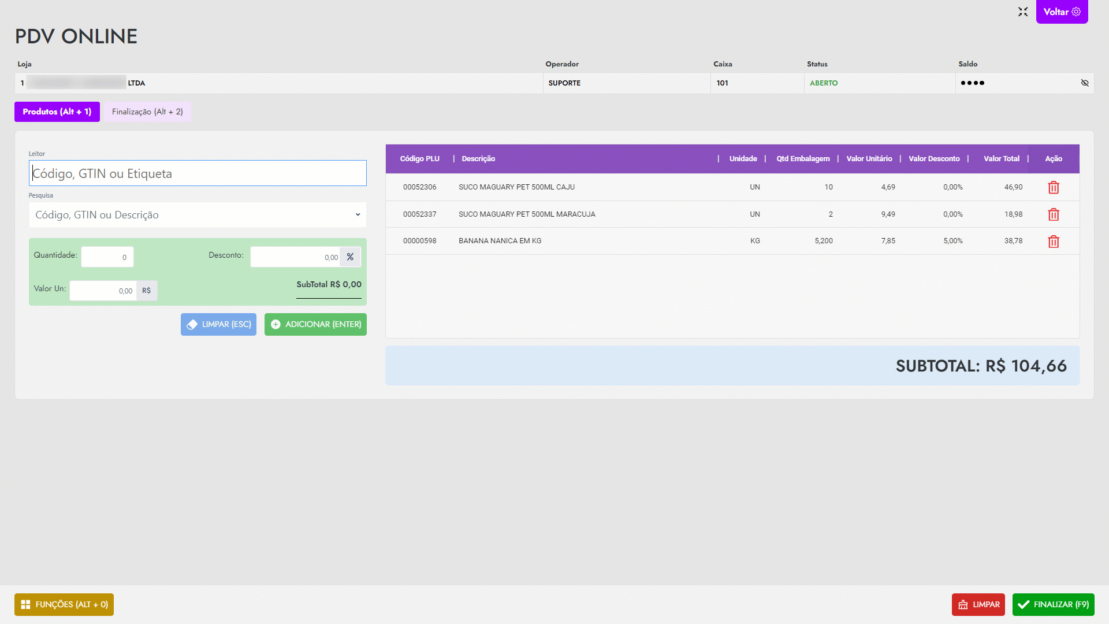Screen dimensions: 1109x624
Task: Remove BANANA NANICA EM KG item
Action: click(1054, 242)
